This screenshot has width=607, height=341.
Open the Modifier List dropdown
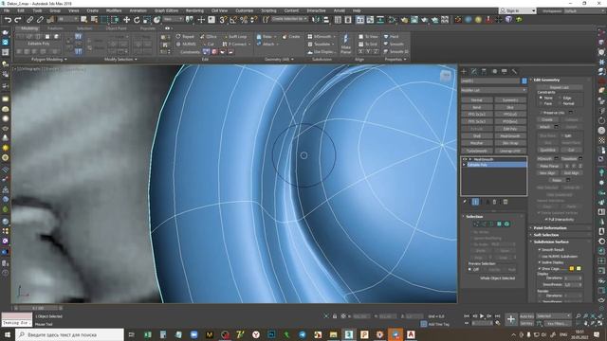(x=493, y=90)
